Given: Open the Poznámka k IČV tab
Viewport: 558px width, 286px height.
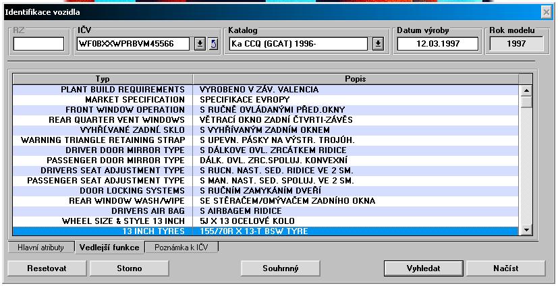Looking at the screenshot, I should click(x=182, y=248).
